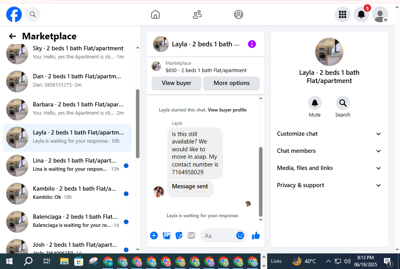The image size is (400, 269).
Task: Click the chat list scrollbar thumb
Action: tap(138, 124)
